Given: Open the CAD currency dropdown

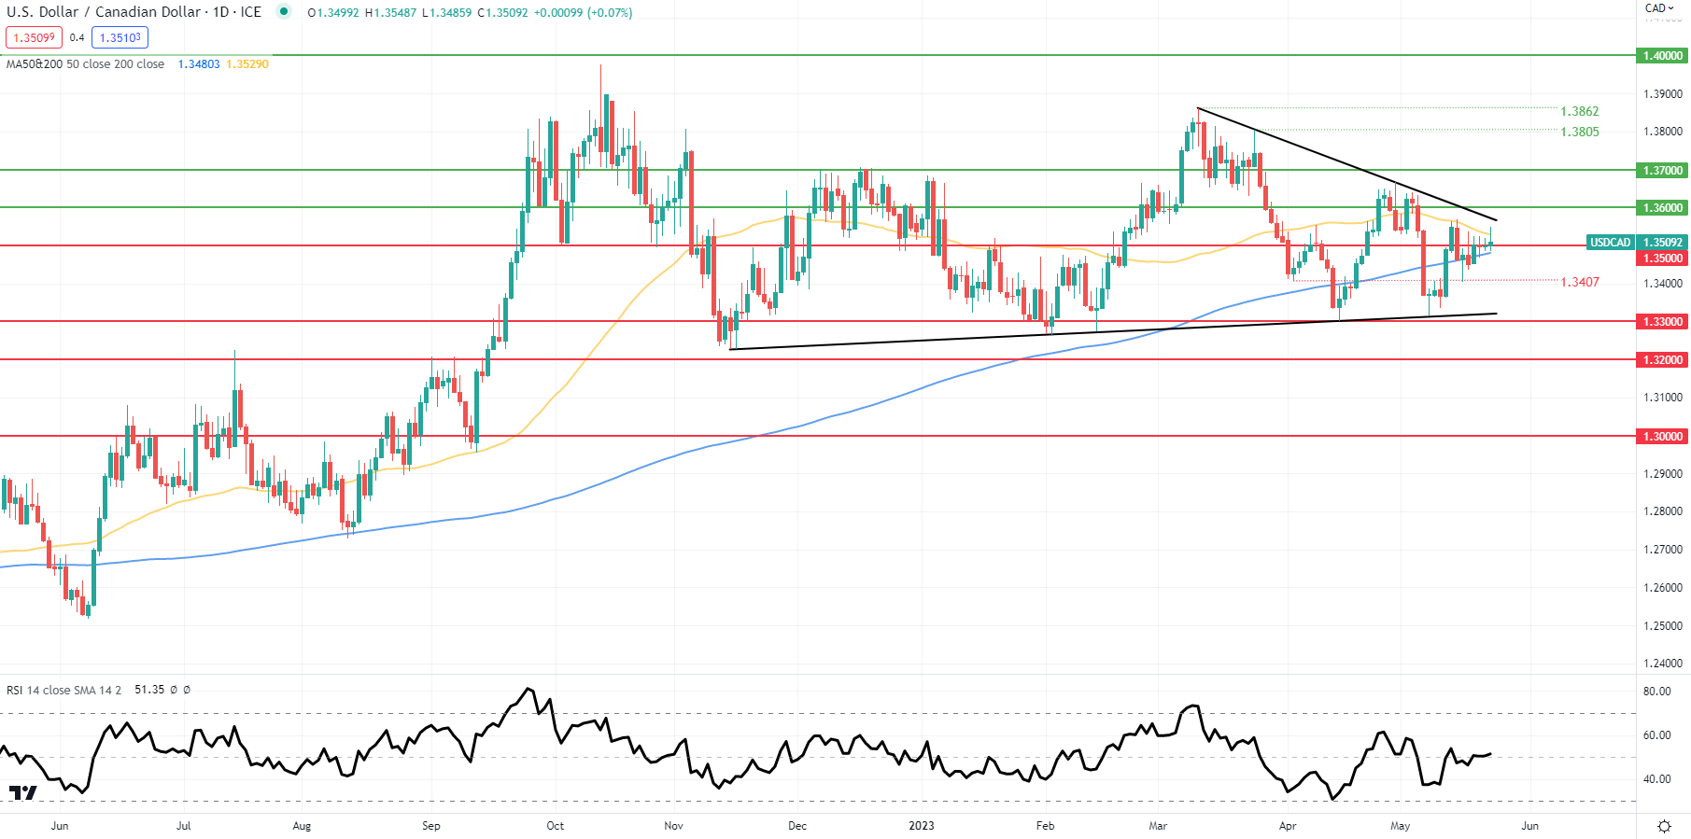Looking at the screenshot, I should pos(1660,8).
